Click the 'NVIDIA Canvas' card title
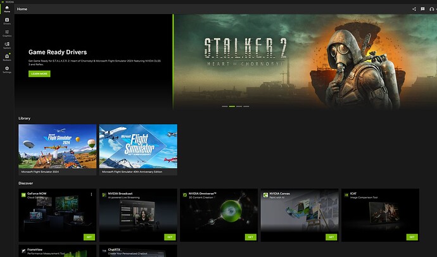The height and width of the screenshot is (257, 437). pos(279,194)
